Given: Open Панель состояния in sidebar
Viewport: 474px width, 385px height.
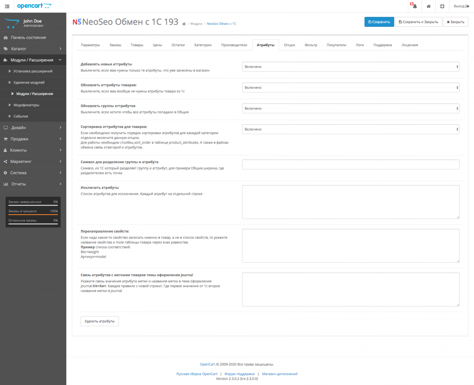Looking at the screenshot, I should pyautogui.click(x=33, y=37).
